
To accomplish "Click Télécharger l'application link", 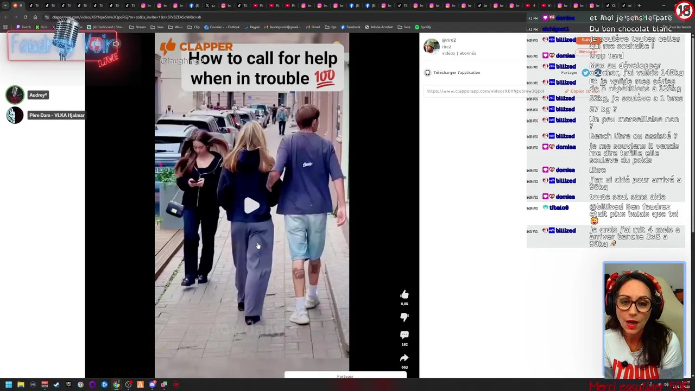I will [x=457, y=72].
